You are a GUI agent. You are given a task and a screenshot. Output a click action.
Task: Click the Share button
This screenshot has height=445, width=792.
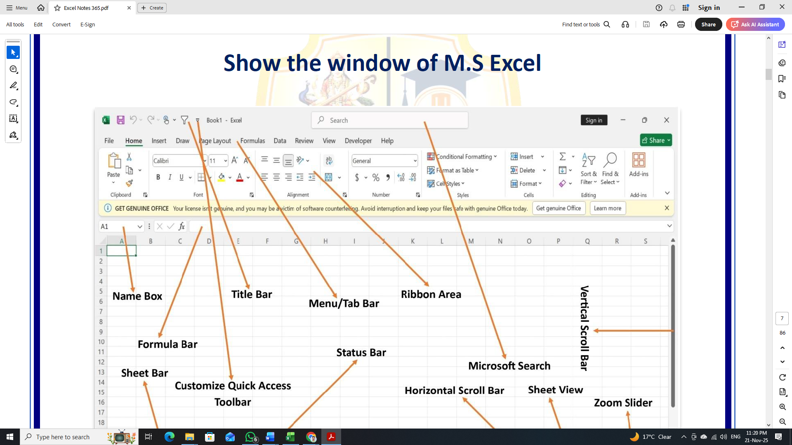tap(708, 24)
